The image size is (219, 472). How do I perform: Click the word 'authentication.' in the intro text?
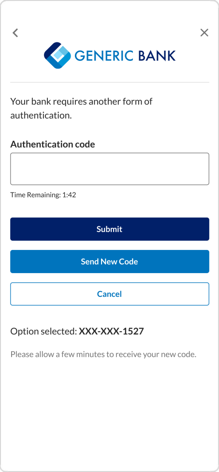(41, 116)
